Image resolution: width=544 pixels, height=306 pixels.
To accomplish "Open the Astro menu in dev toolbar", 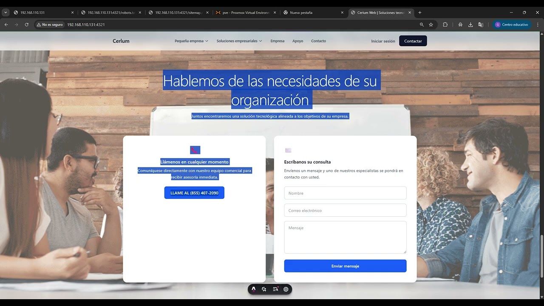I will click(x=254, y=289).
